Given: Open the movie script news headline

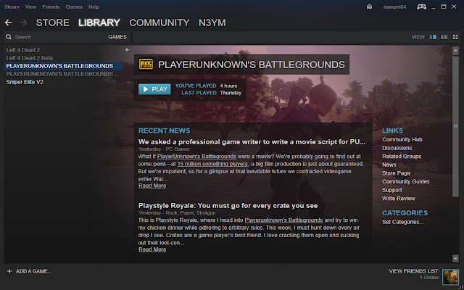Looking at the screenshot, I should tap(252, 142).
